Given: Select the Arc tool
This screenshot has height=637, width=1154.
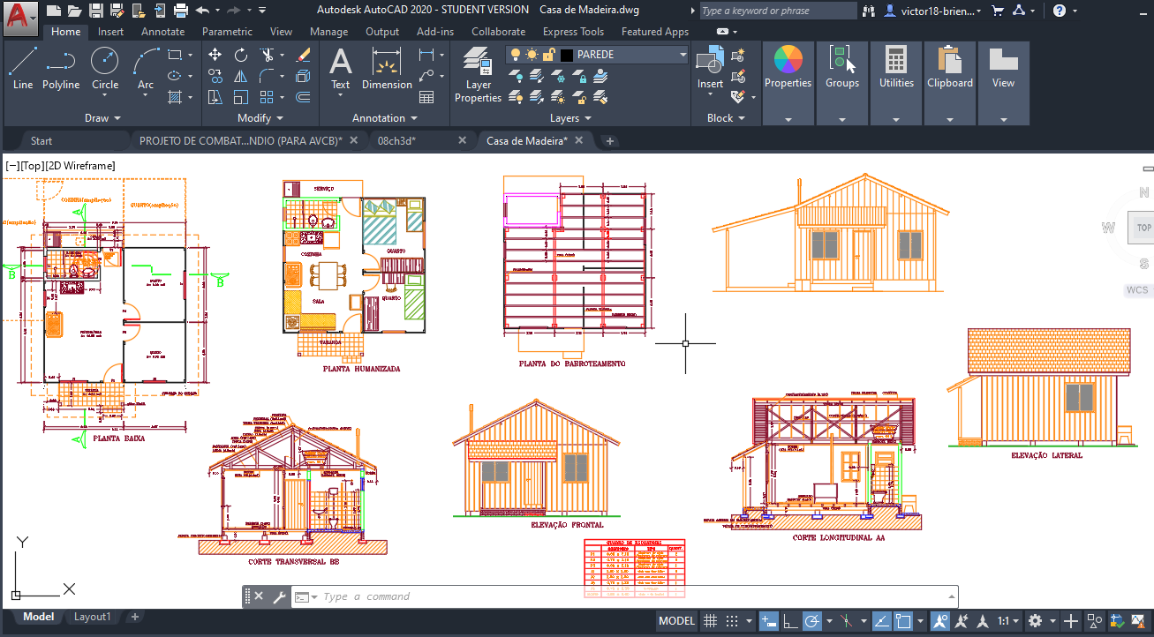Looking at the screenshot, I should (144, 66).
